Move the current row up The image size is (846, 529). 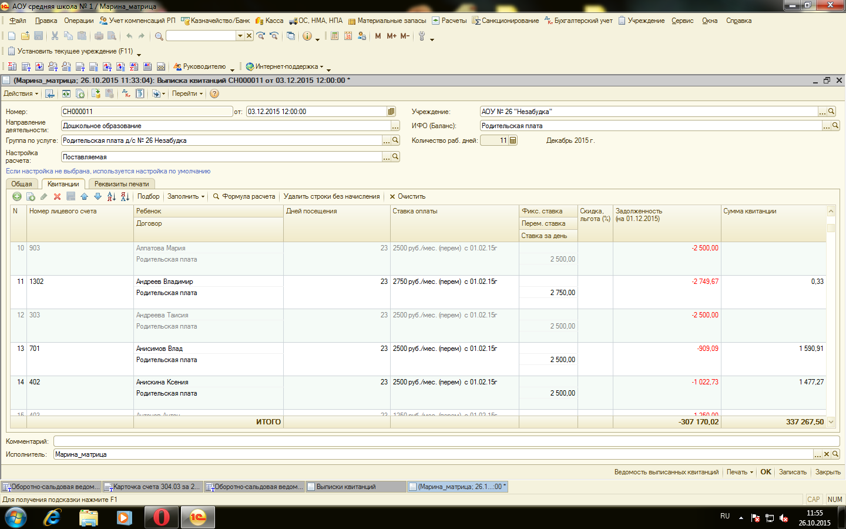[84, 197]
